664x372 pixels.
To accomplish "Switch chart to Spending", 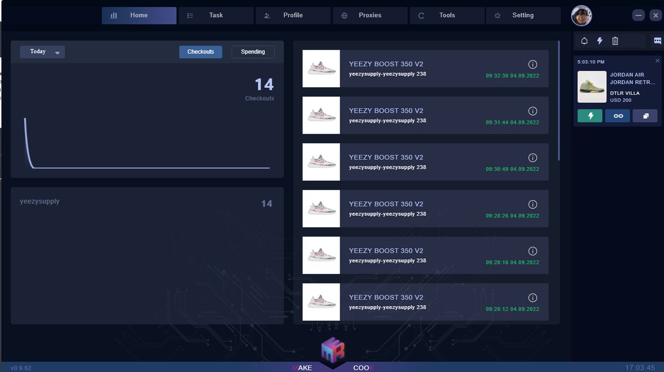I will [253, 52].
